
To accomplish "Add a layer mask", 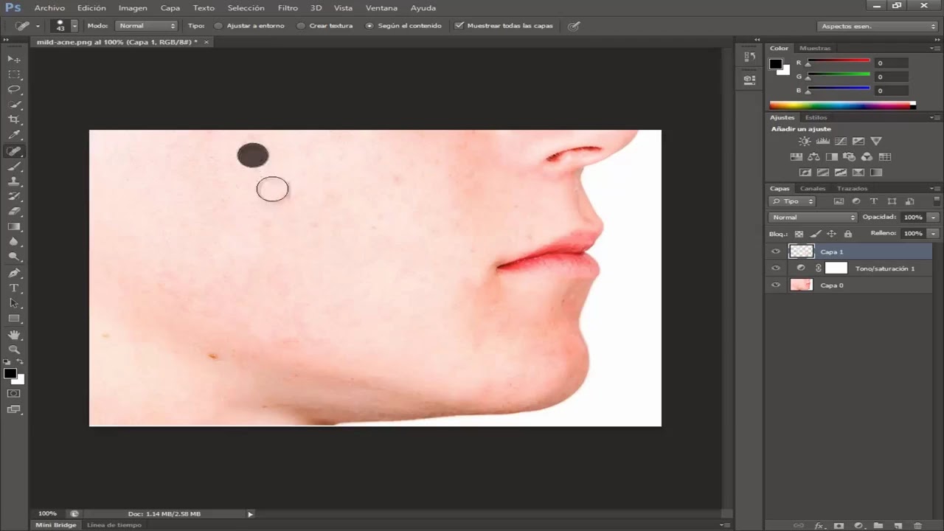I will point(839,526).
